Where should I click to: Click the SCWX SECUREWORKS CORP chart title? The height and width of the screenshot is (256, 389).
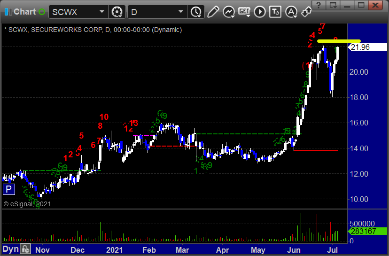pos(93,30)
